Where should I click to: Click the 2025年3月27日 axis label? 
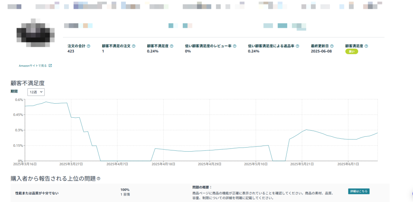[x=71, y=164]
